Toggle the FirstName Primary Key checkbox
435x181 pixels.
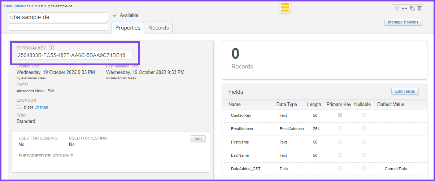[340, 142]
